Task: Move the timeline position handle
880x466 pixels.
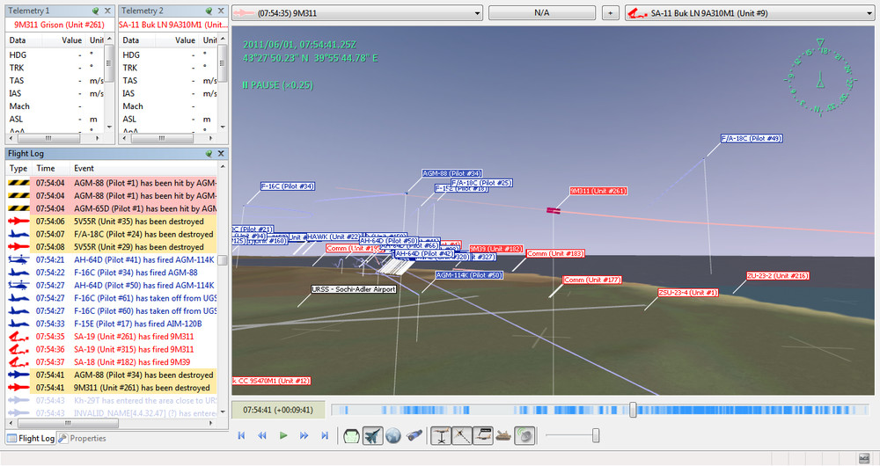Action: pyautogui.click(x=633, y=410)
